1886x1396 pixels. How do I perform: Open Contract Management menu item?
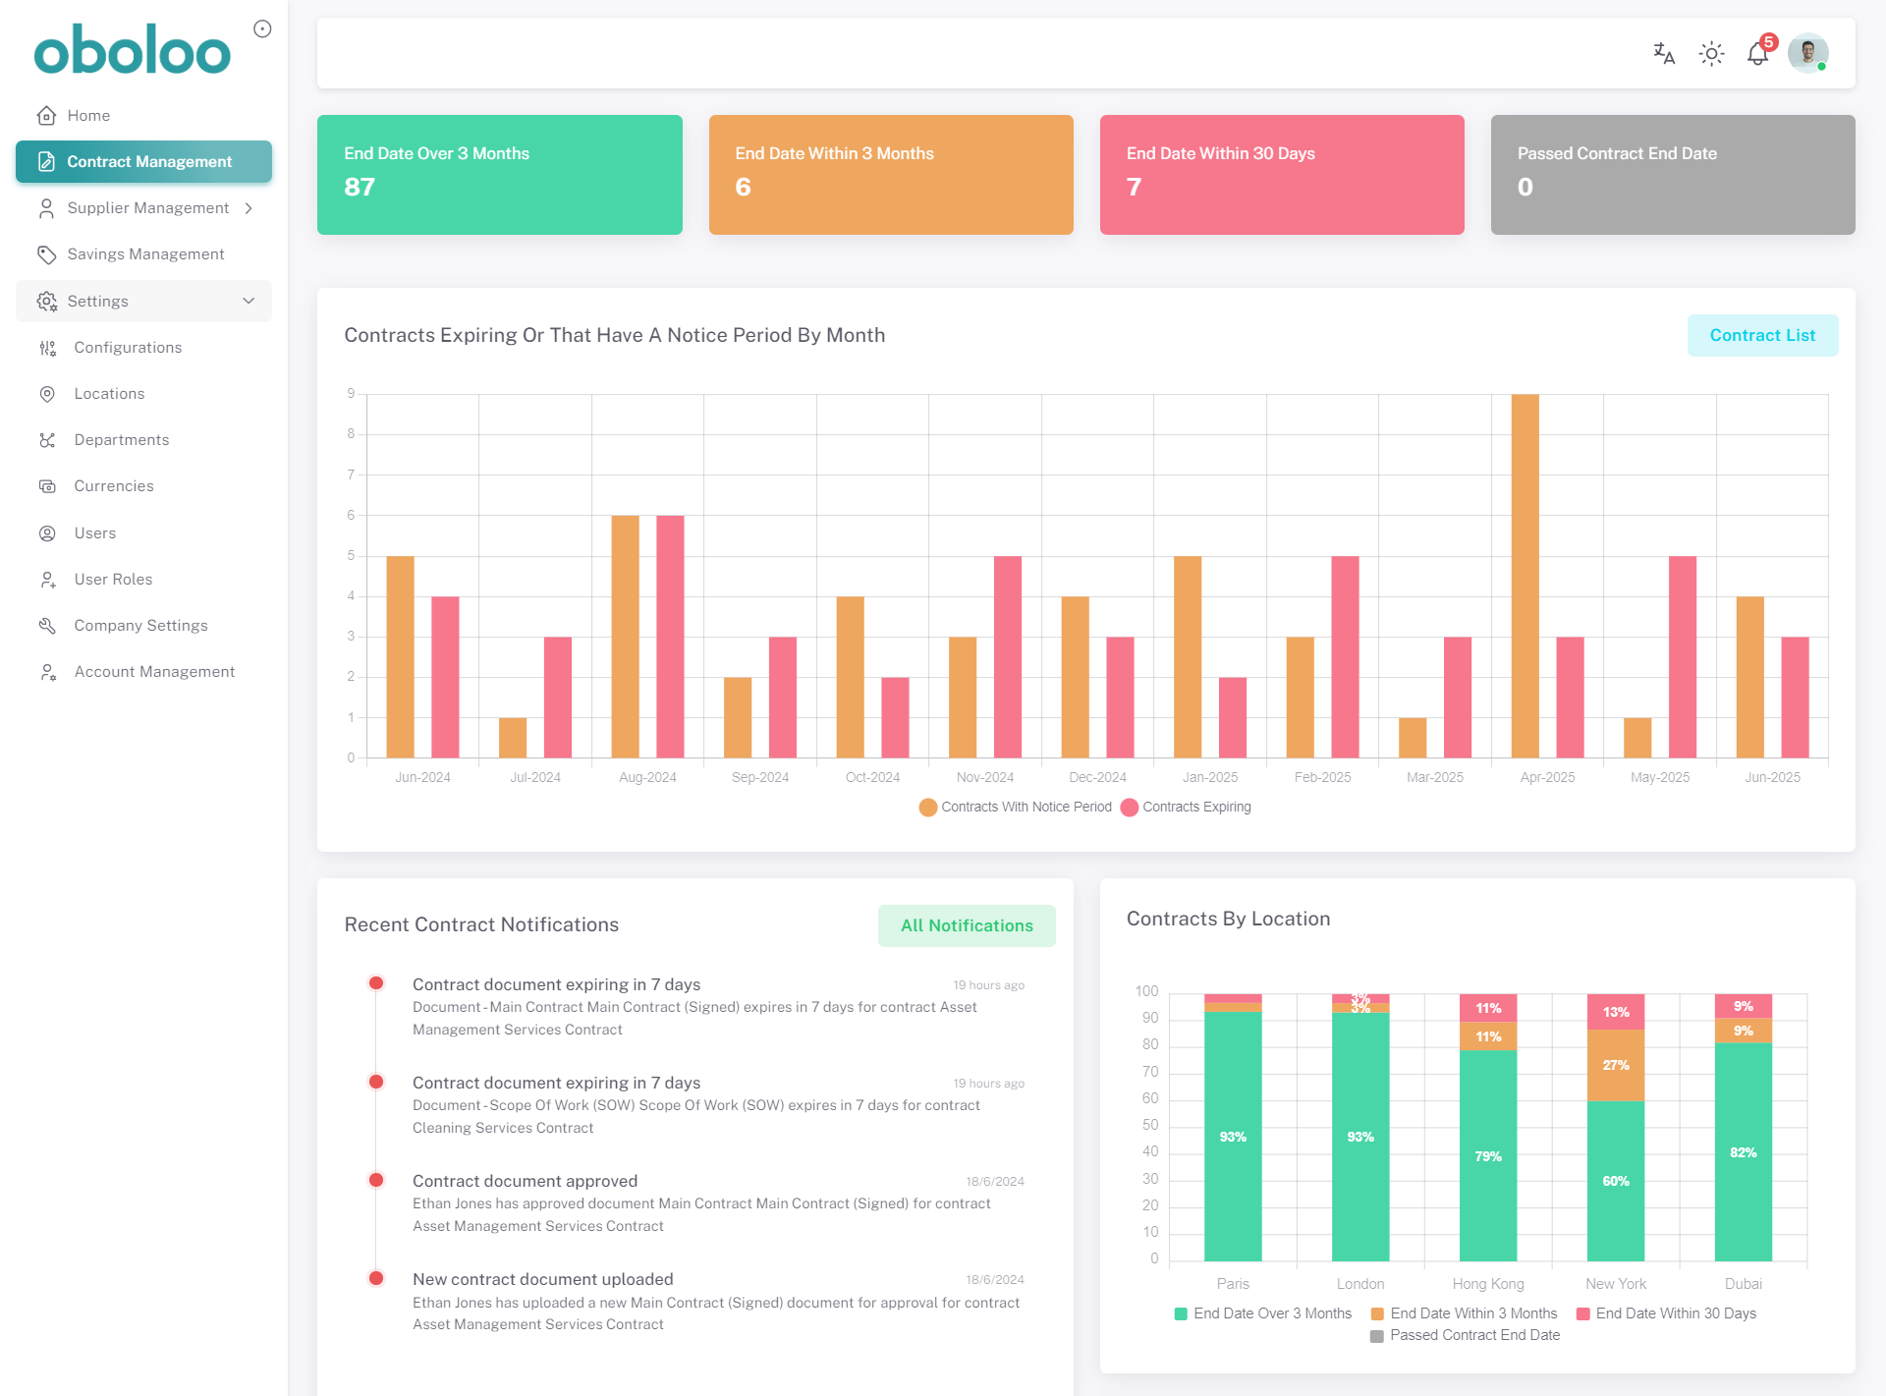[143, 162]
